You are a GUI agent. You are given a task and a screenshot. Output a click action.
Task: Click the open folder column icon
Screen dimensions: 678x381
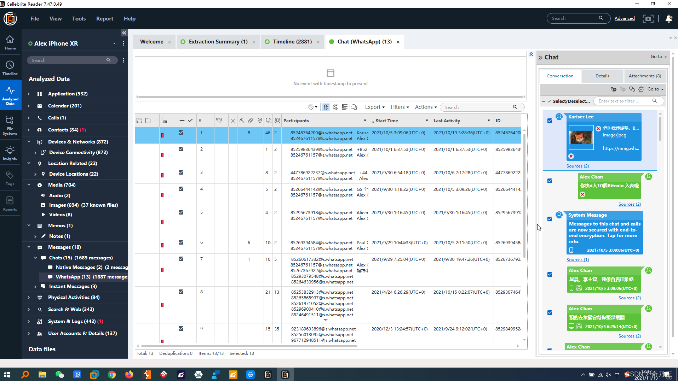(139, 121)
